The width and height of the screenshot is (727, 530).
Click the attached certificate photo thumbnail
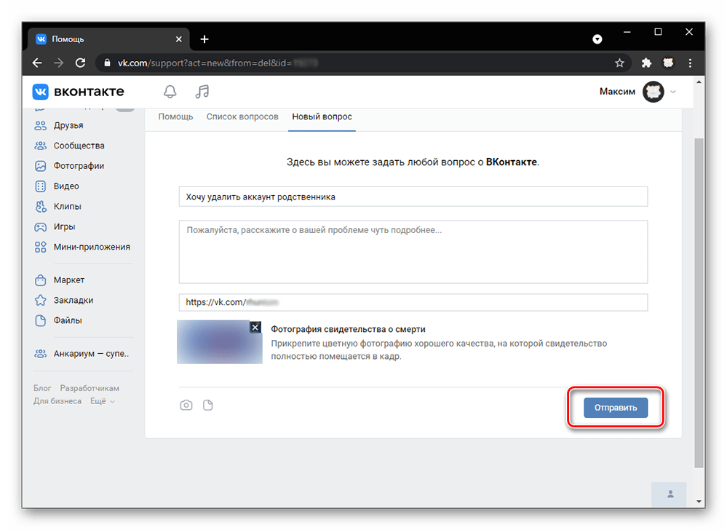coord(219,342)
